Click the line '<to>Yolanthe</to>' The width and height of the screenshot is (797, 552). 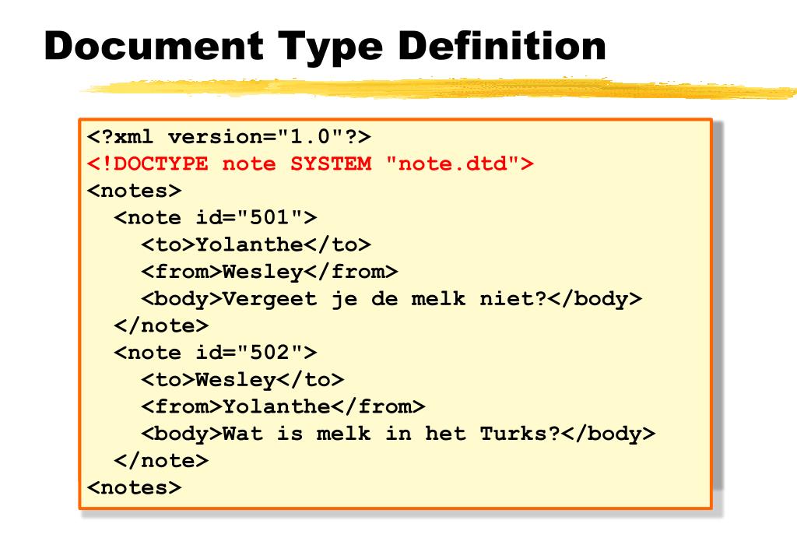coord(256,244)
